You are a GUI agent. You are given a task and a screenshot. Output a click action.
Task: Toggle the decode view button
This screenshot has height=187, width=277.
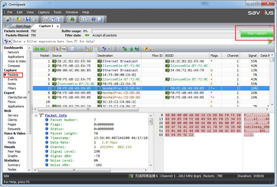(57, 49)
